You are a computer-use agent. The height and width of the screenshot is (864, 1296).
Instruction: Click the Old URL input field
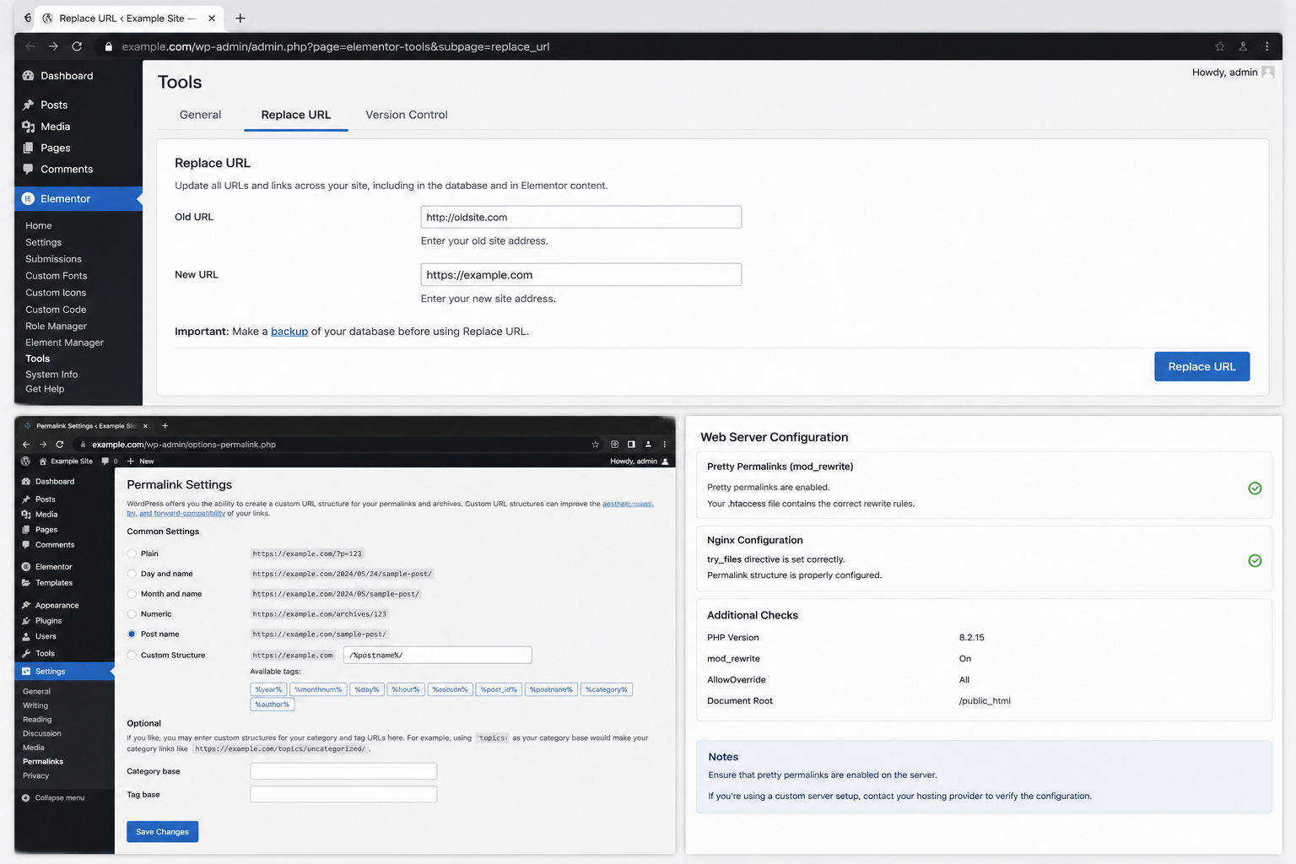(x=581, y=217)
